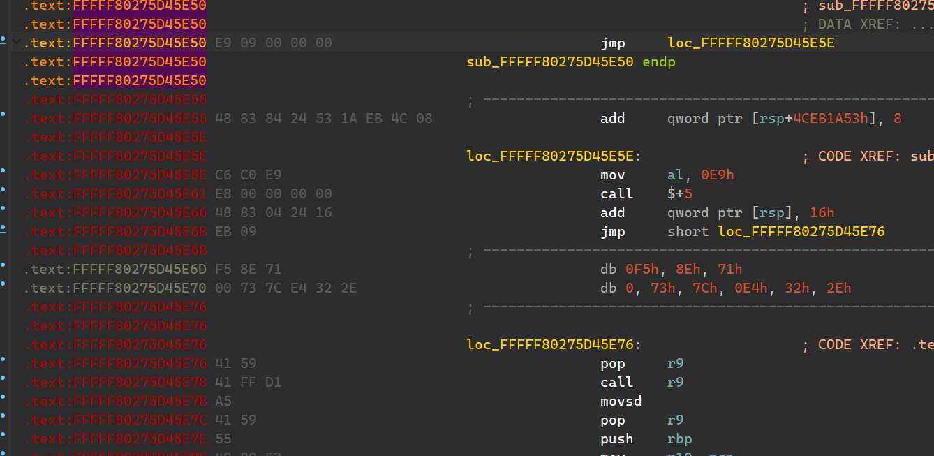Click address .text:FFFFF80275D45E7E
Viewport: 934px width, 456px height.
[116, 439]
